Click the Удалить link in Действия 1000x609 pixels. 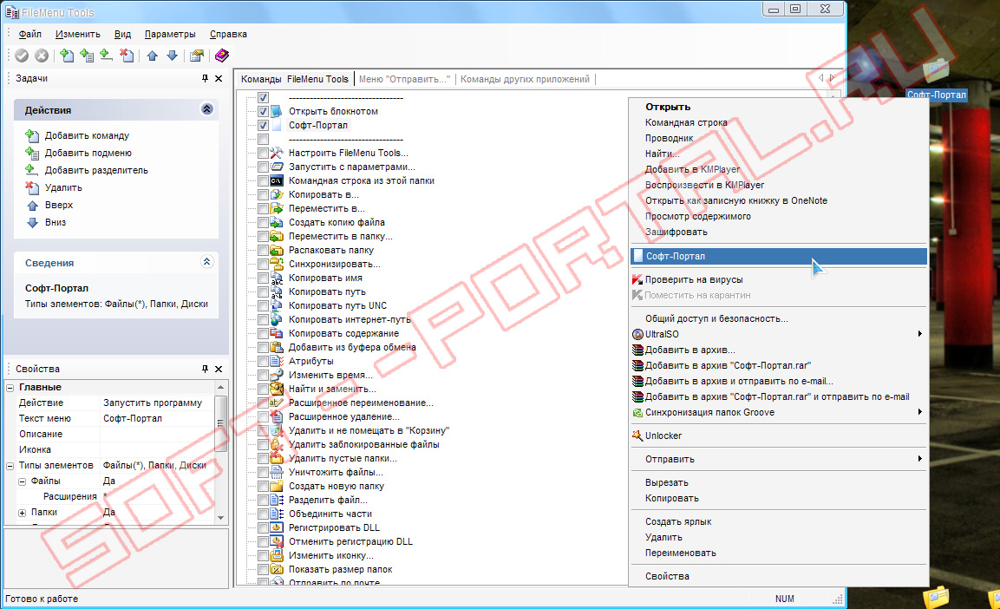tap(63, 187)
